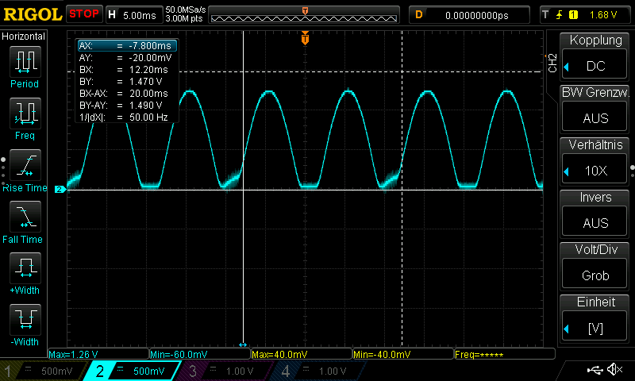Click the H 5.00ms timebase field
The image size is (635, 381).
pos(133,15)
